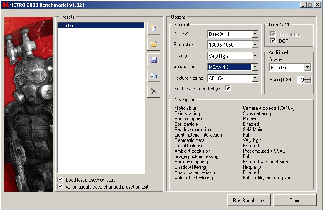Increase Runs count with up arrow

click(x=308, y=78)
